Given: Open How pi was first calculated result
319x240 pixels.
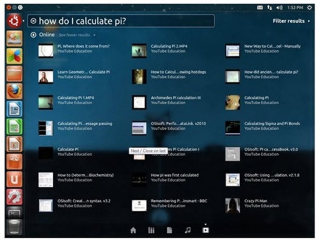Looking at the screenshot, I should point(165,180).
